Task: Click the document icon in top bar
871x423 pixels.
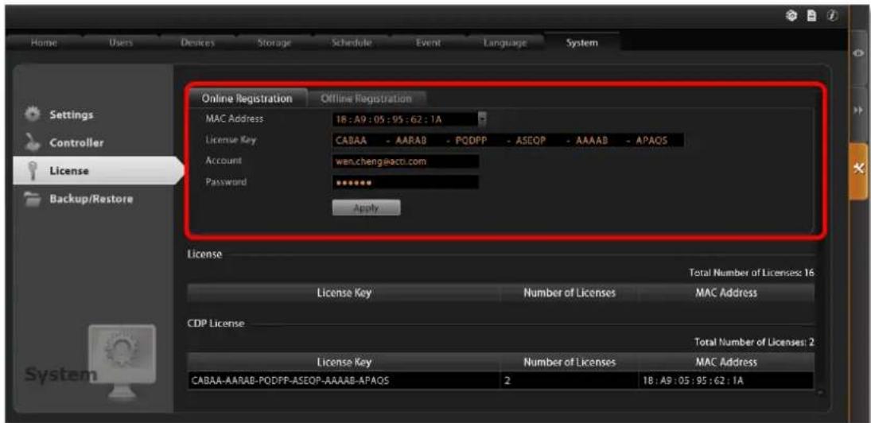Action: tap(811, 17)
